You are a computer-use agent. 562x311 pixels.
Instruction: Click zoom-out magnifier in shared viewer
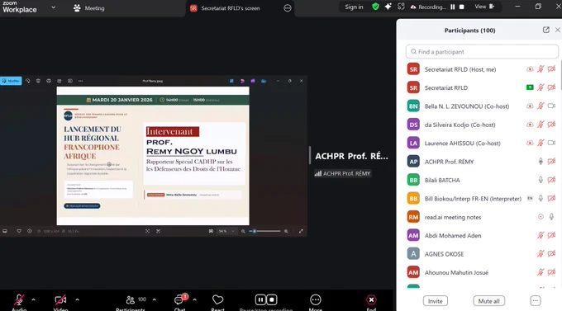[x=243, y=231]
